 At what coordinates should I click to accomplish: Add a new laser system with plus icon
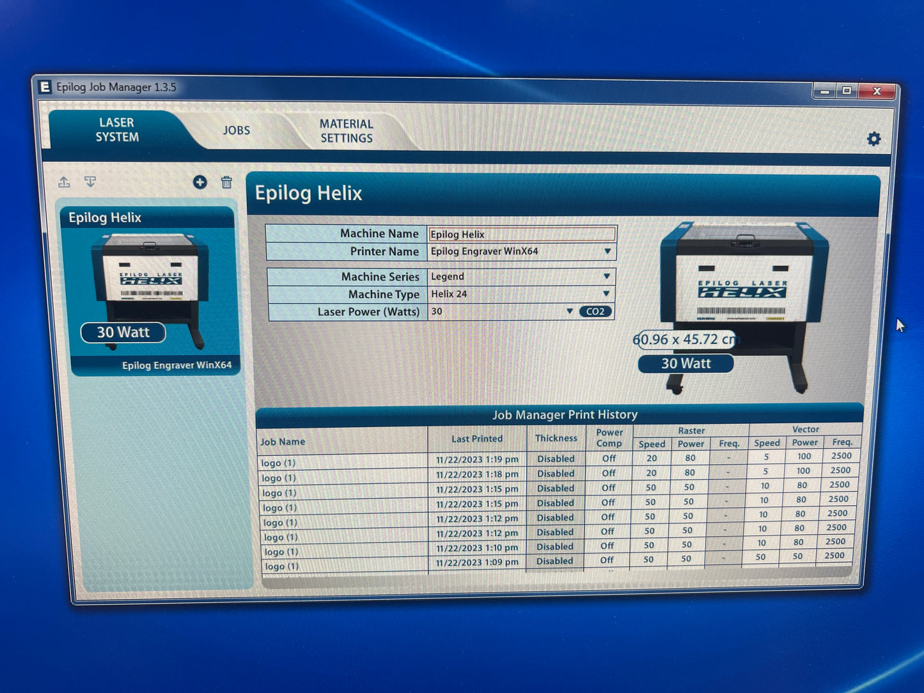200,182
